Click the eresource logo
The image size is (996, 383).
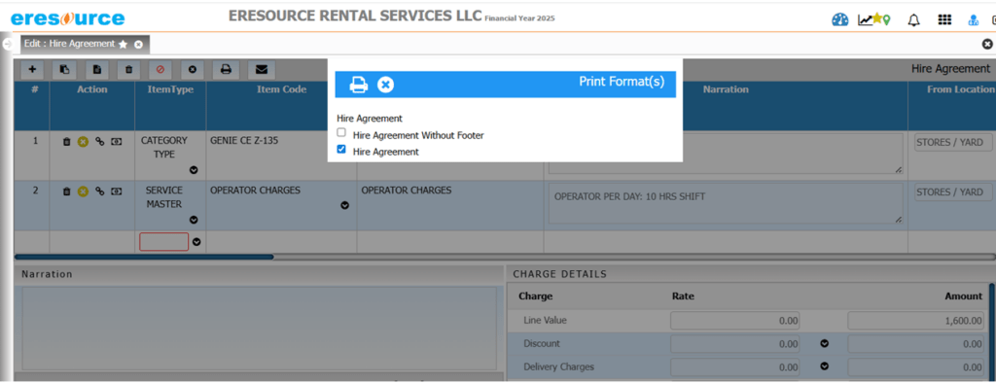pyautogui.click(x=68, y=18)
